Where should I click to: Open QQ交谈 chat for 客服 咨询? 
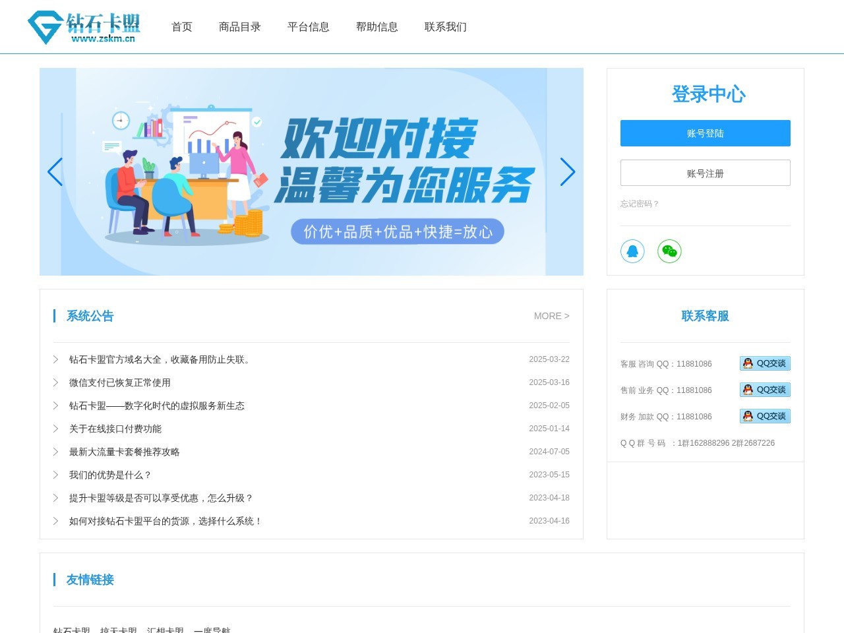tap(765, 363)
